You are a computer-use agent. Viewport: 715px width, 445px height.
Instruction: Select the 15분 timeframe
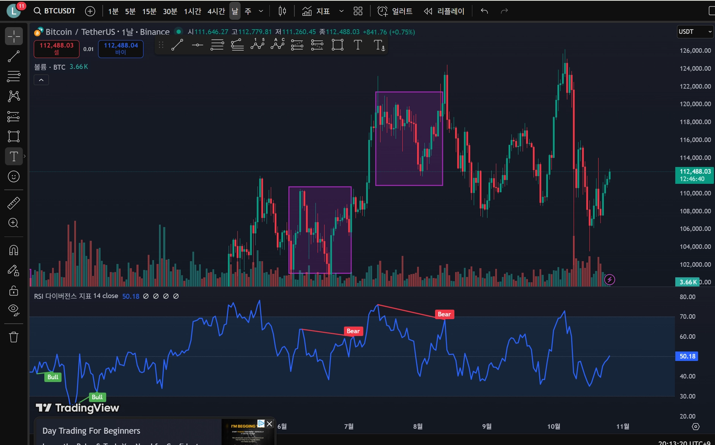click(x=149, y=11)
